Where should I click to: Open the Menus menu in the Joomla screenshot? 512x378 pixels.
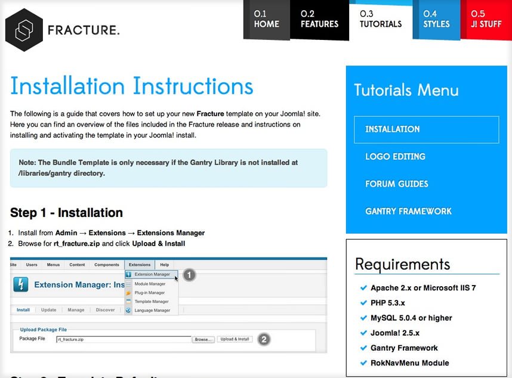point(53,265)
